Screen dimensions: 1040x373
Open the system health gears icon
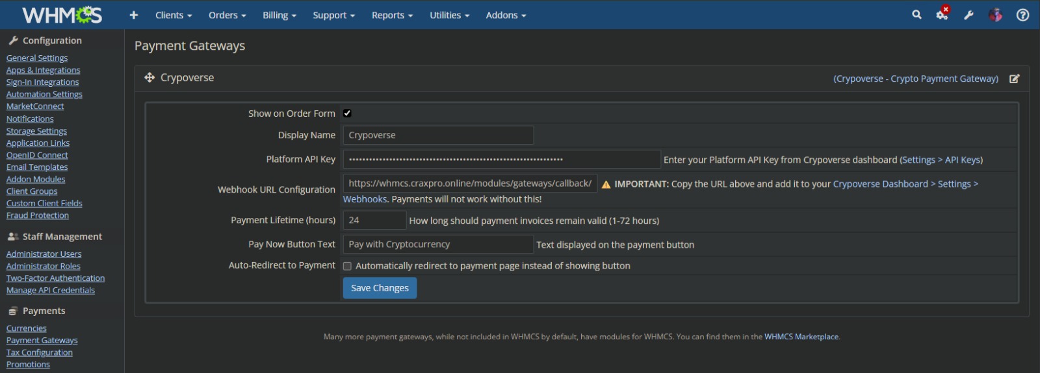[x=942, y=14]
